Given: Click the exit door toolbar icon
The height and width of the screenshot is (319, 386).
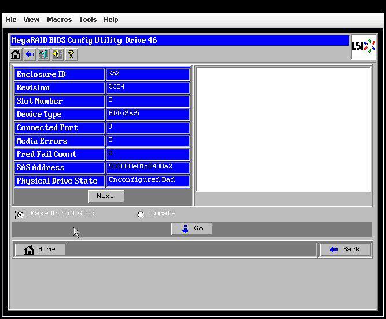Looking at the screenshot, I should point(43,54).
